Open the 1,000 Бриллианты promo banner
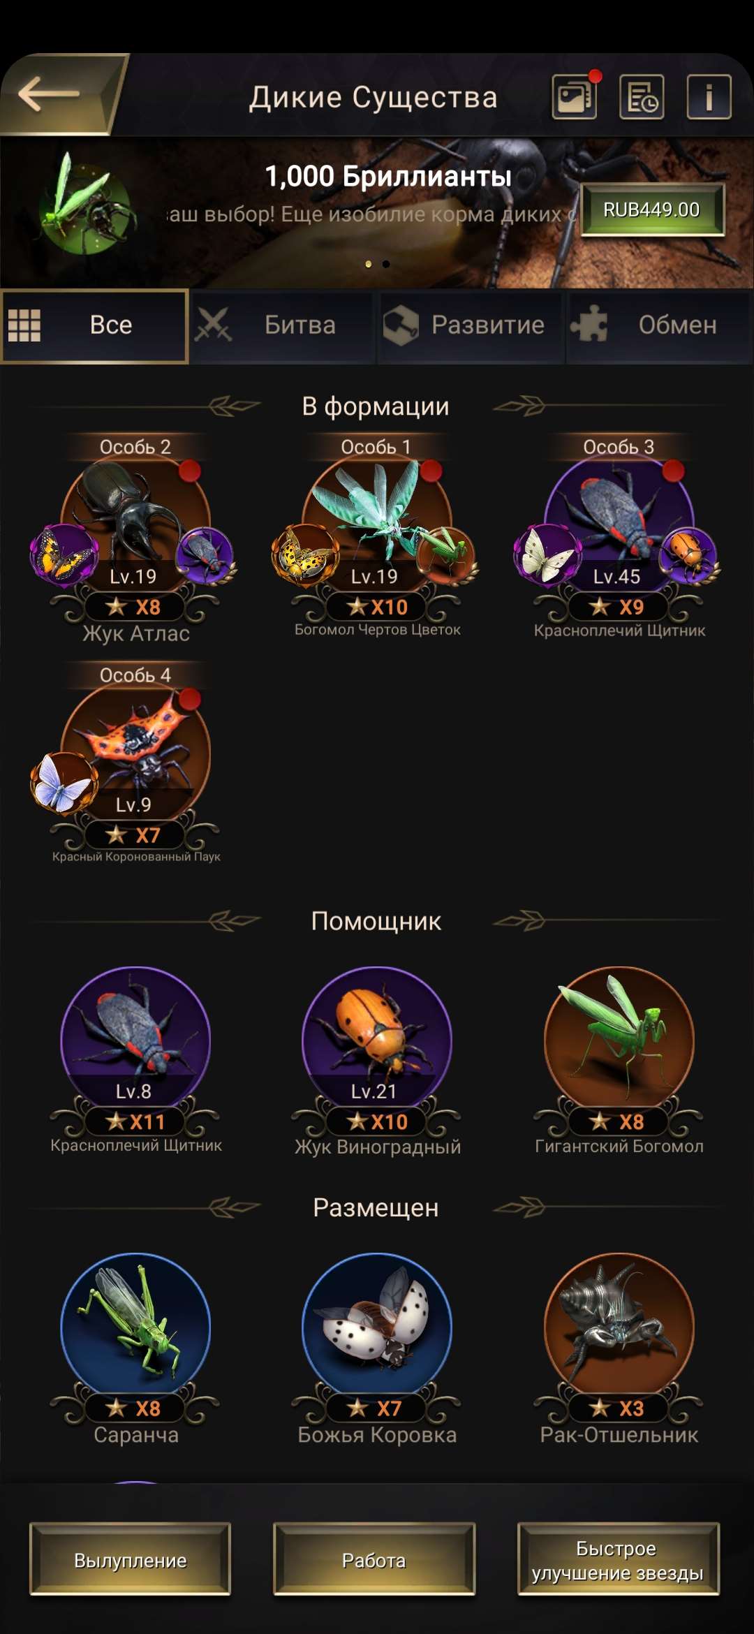Image resolution: width=754 pixels, height=1634 pixels. pyautogui.click(x=377, y=212)
